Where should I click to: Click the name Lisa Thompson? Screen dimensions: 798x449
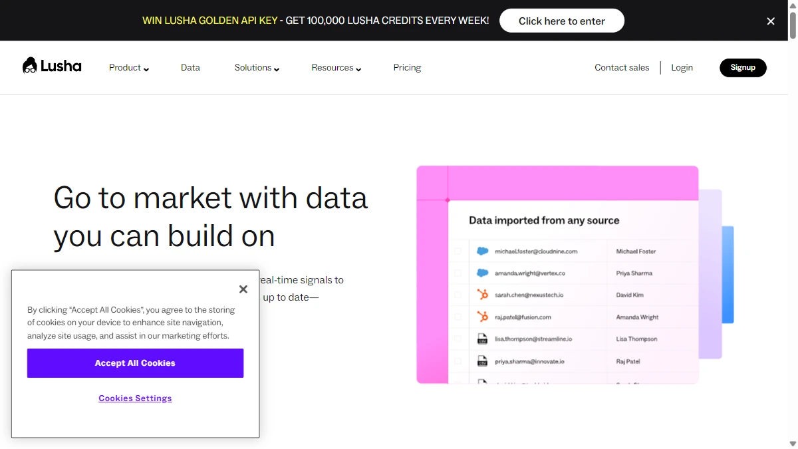tap(636, 339)
